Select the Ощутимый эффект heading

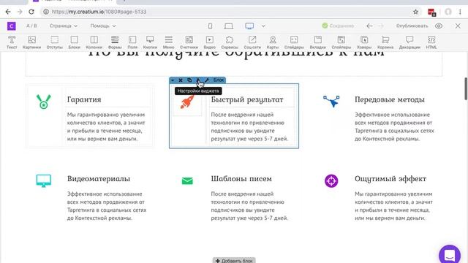(x=390, y=178)
